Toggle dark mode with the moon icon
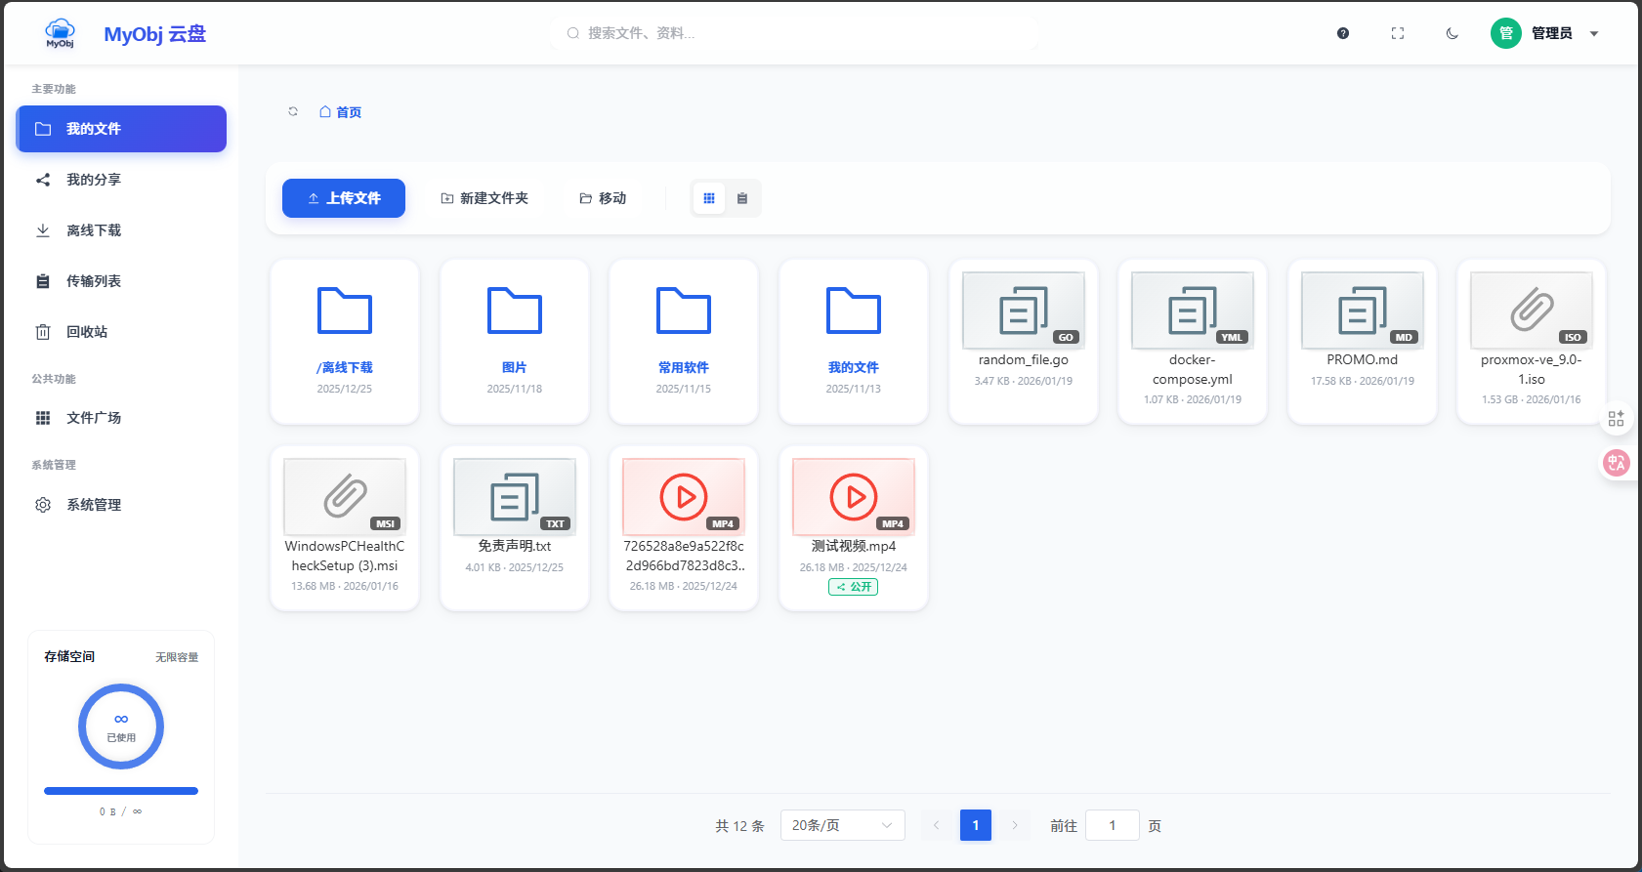The width and height of the screenshot is (1642, 872). coord(1453,33)
